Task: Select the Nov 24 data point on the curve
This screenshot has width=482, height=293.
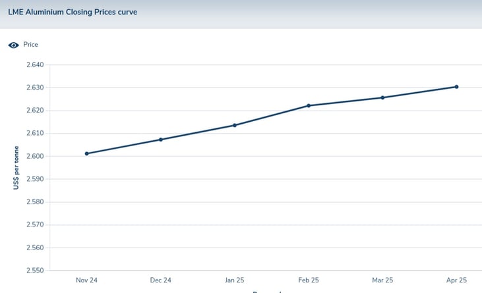Action: tap(87, 153)
